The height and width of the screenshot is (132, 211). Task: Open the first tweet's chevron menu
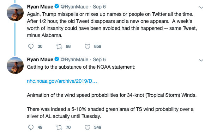point(201,7)
